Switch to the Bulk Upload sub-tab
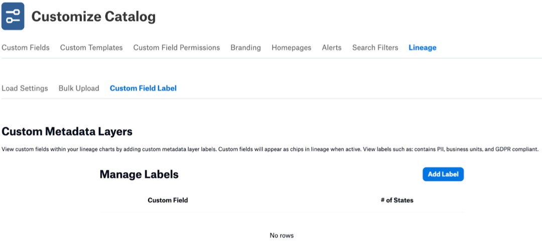The width and height of the screenshot is (542, 242). tap(79, 88)
